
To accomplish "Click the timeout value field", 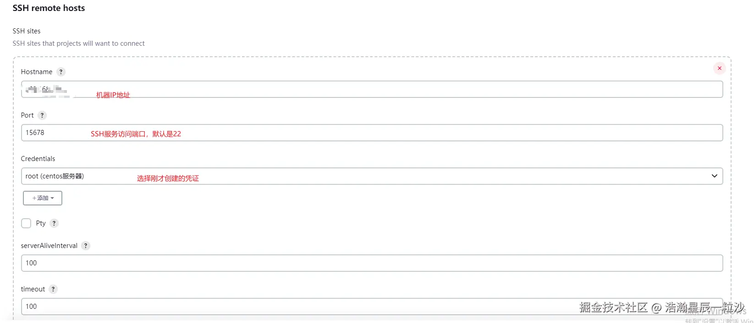I will [x=275, y=307].
